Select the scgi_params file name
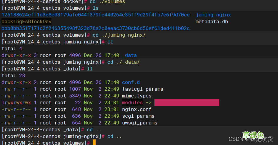278x145 pixels. click(x=138, y=116)
